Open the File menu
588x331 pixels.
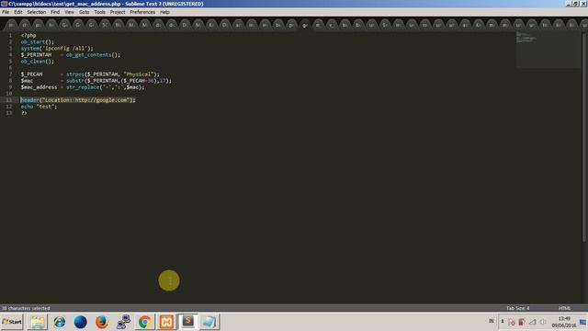(x=6, y=12)
